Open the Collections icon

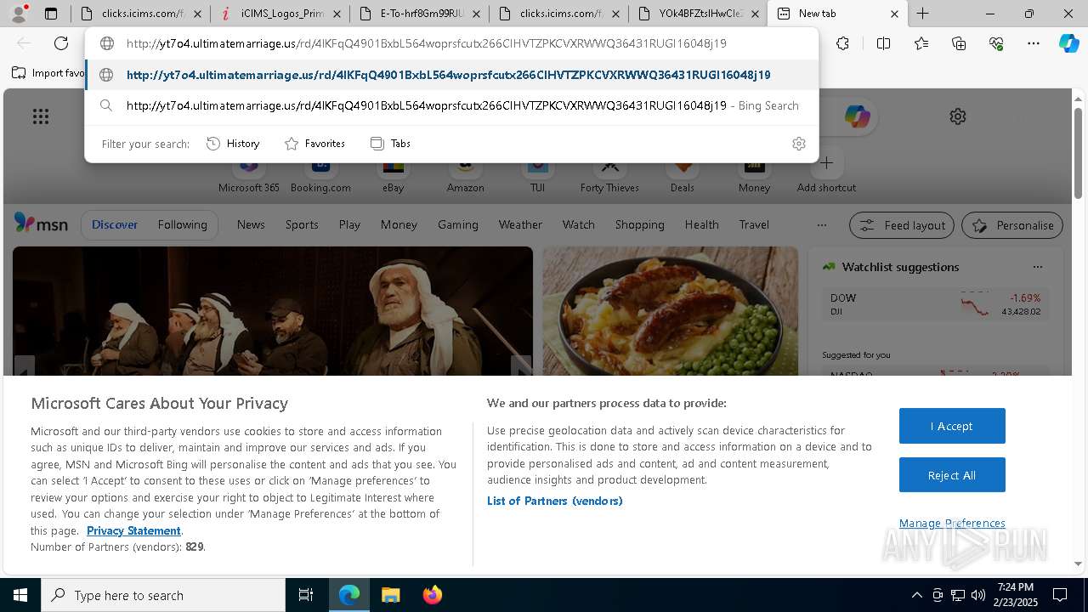coord(959,43)
